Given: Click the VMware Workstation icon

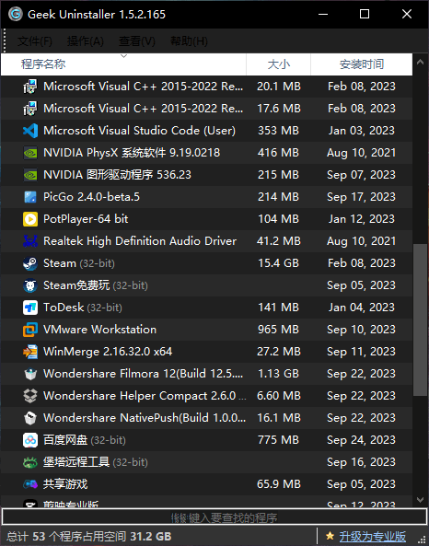Looking at the screenshot, I should [x=30, y=330].
